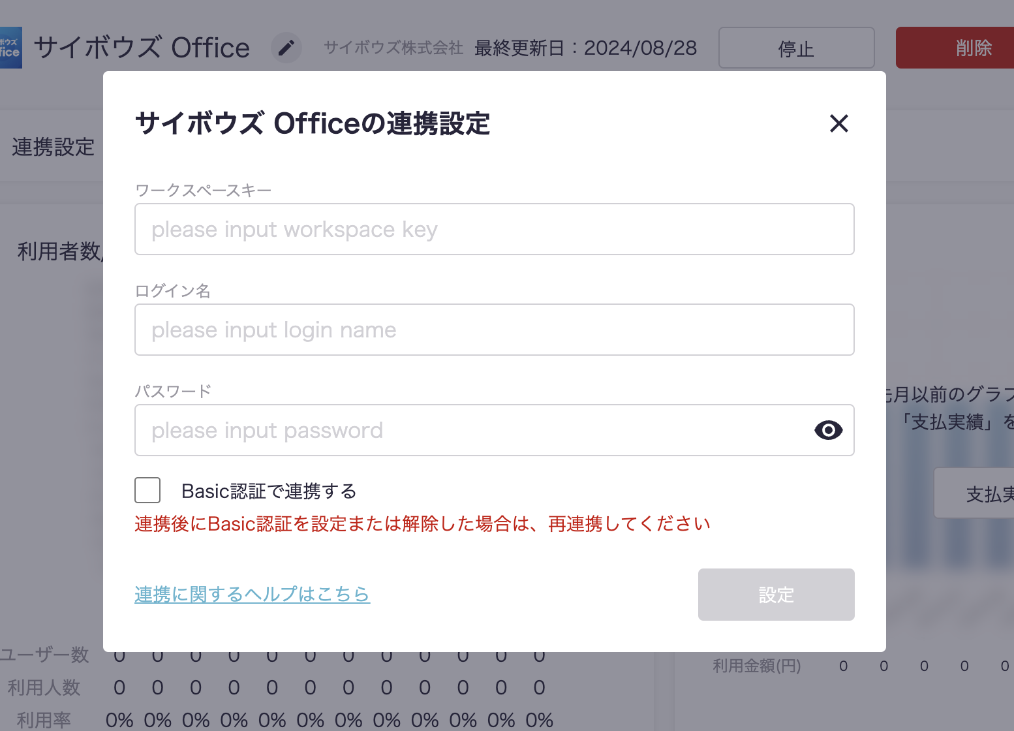The height and width of the screenshot is (731, 1014).
Task: Click into the login name field
Action: (x=494, y=330)
